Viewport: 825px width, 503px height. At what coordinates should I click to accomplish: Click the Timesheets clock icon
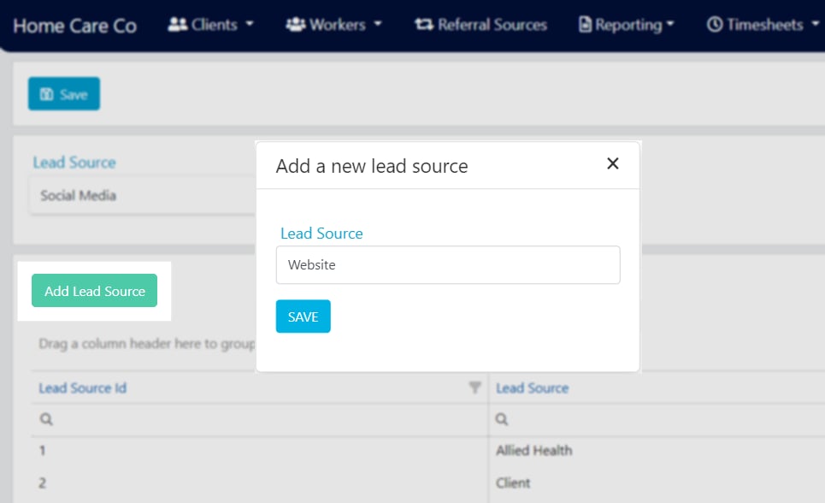[x=715, y=24]
